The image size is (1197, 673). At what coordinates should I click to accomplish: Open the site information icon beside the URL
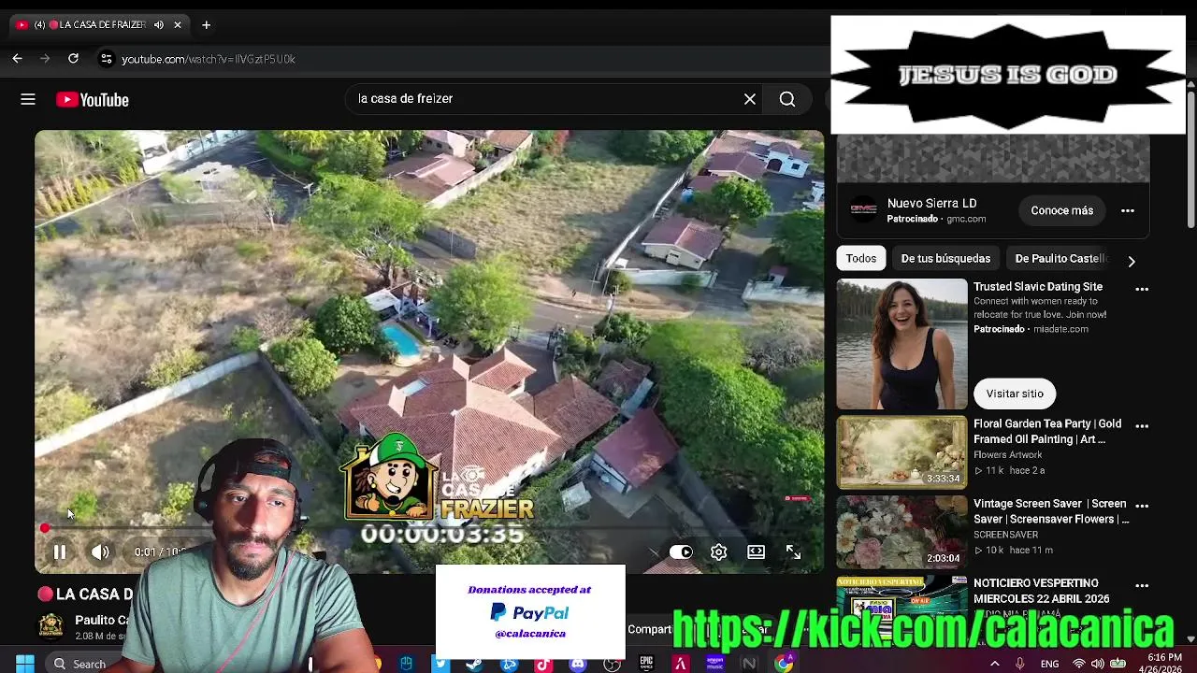click(107, 59)
